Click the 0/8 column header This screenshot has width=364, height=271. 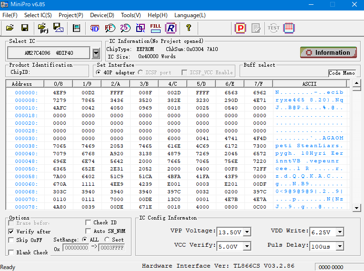point(58,84)
